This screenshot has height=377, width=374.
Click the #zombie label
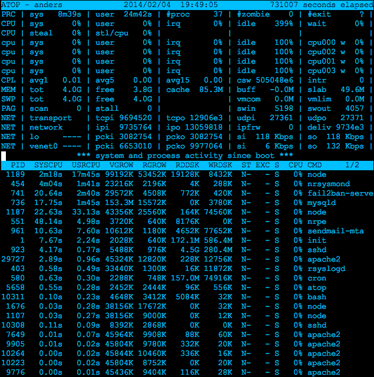point(253,14)
